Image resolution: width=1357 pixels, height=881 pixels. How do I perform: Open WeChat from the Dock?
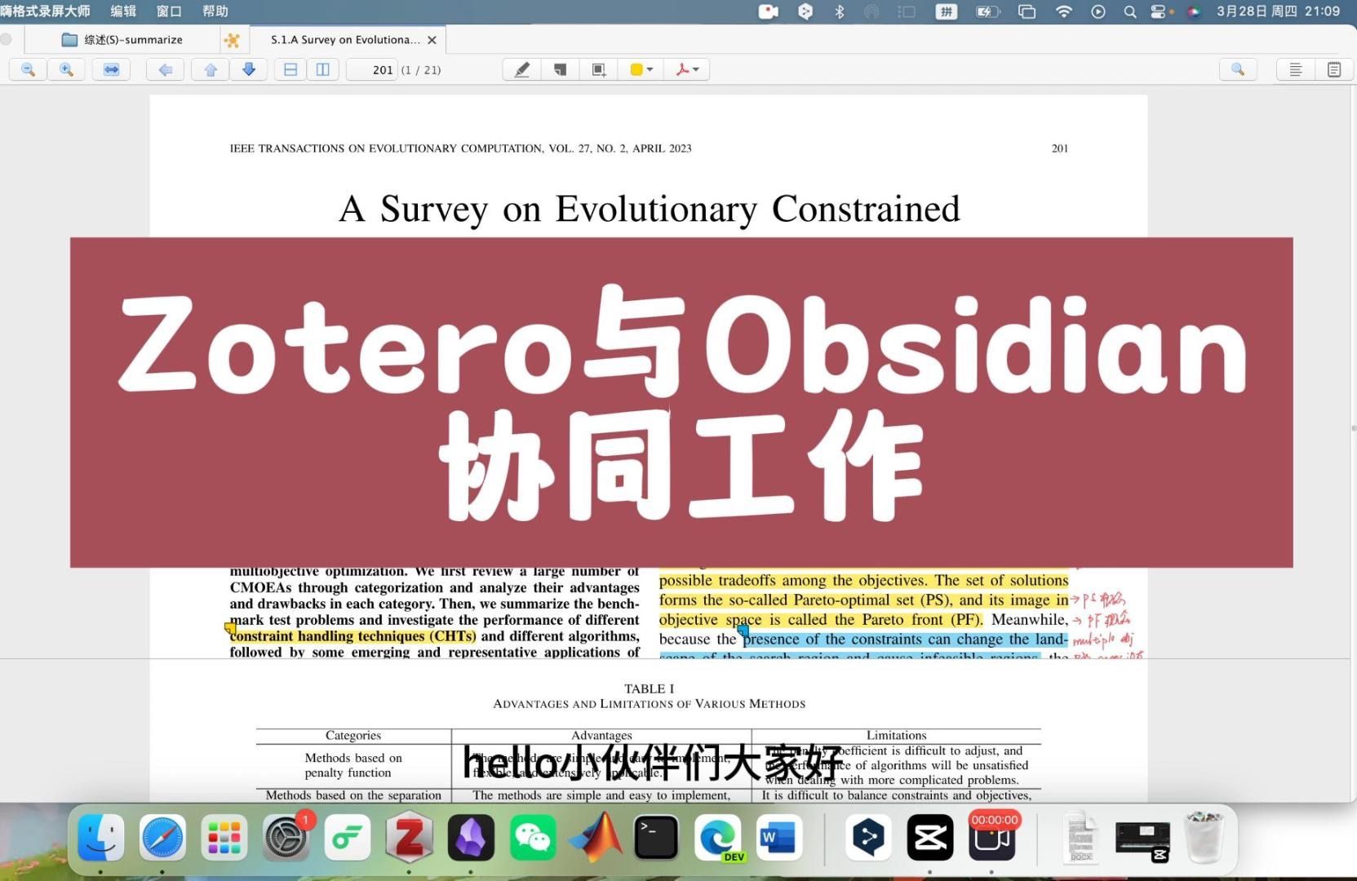coord(533,837)
